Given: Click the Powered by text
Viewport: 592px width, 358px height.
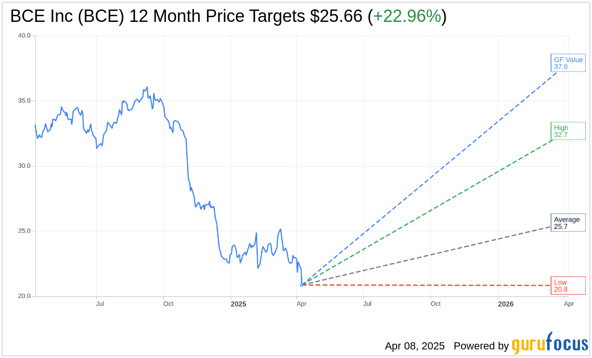Looking at the screenshot, I should (481, 346).
